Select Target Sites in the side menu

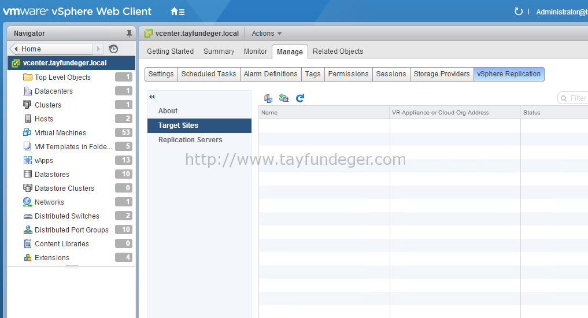tap(199, 125)
